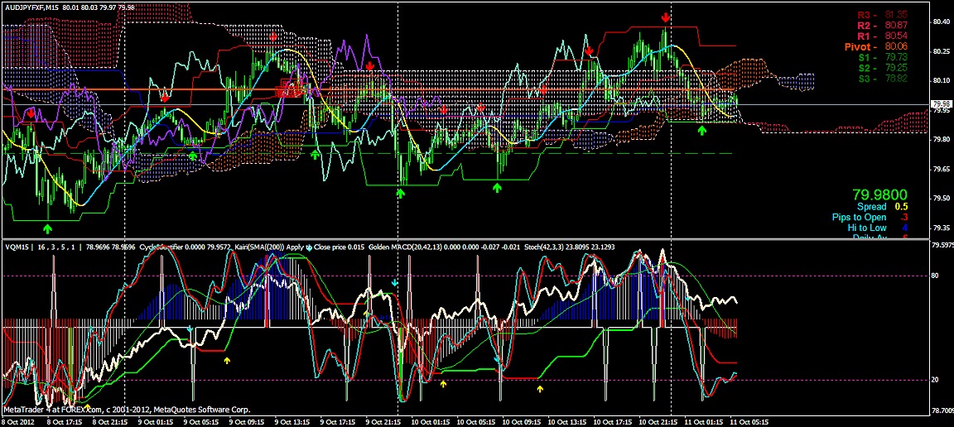Select the rightmost green buy arrow
The height and width of the screenshot is (427, 954).
click(702, 130)
